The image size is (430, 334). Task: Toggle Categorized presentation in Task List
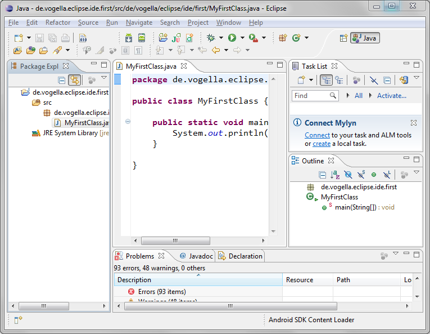[x=326, y=80]
